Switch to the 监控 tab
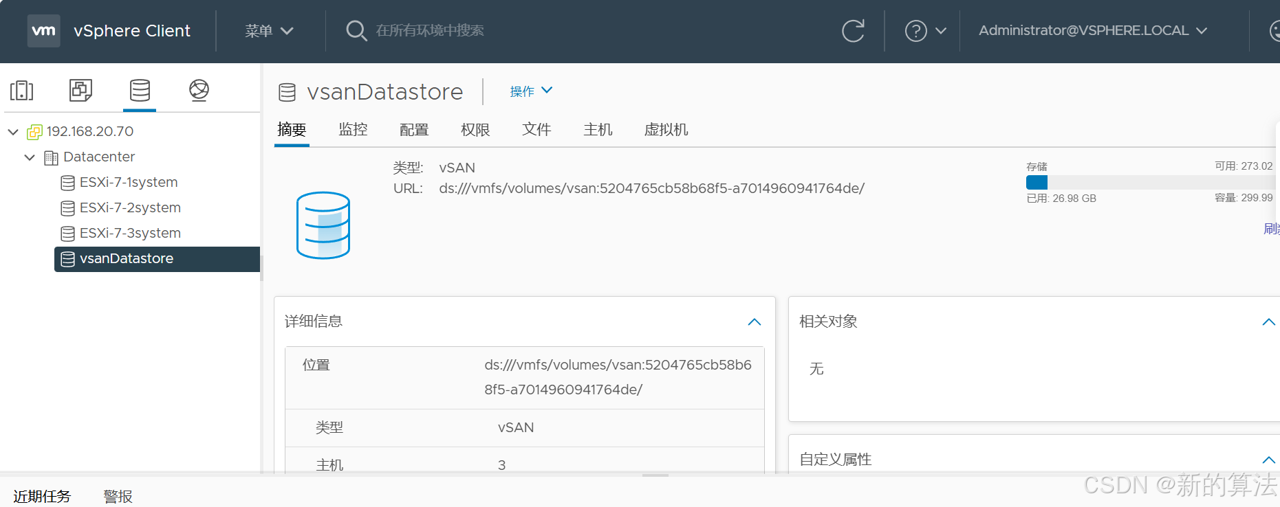 tap(353, 129)
